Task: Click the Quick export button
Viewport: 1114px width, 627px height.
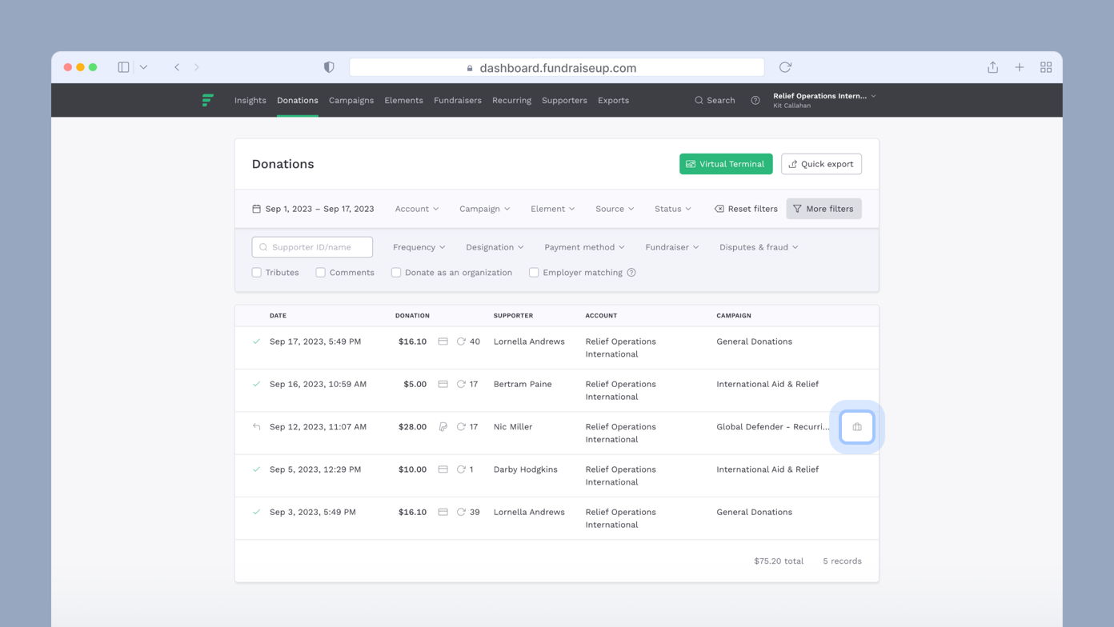Action: [821, 164]
